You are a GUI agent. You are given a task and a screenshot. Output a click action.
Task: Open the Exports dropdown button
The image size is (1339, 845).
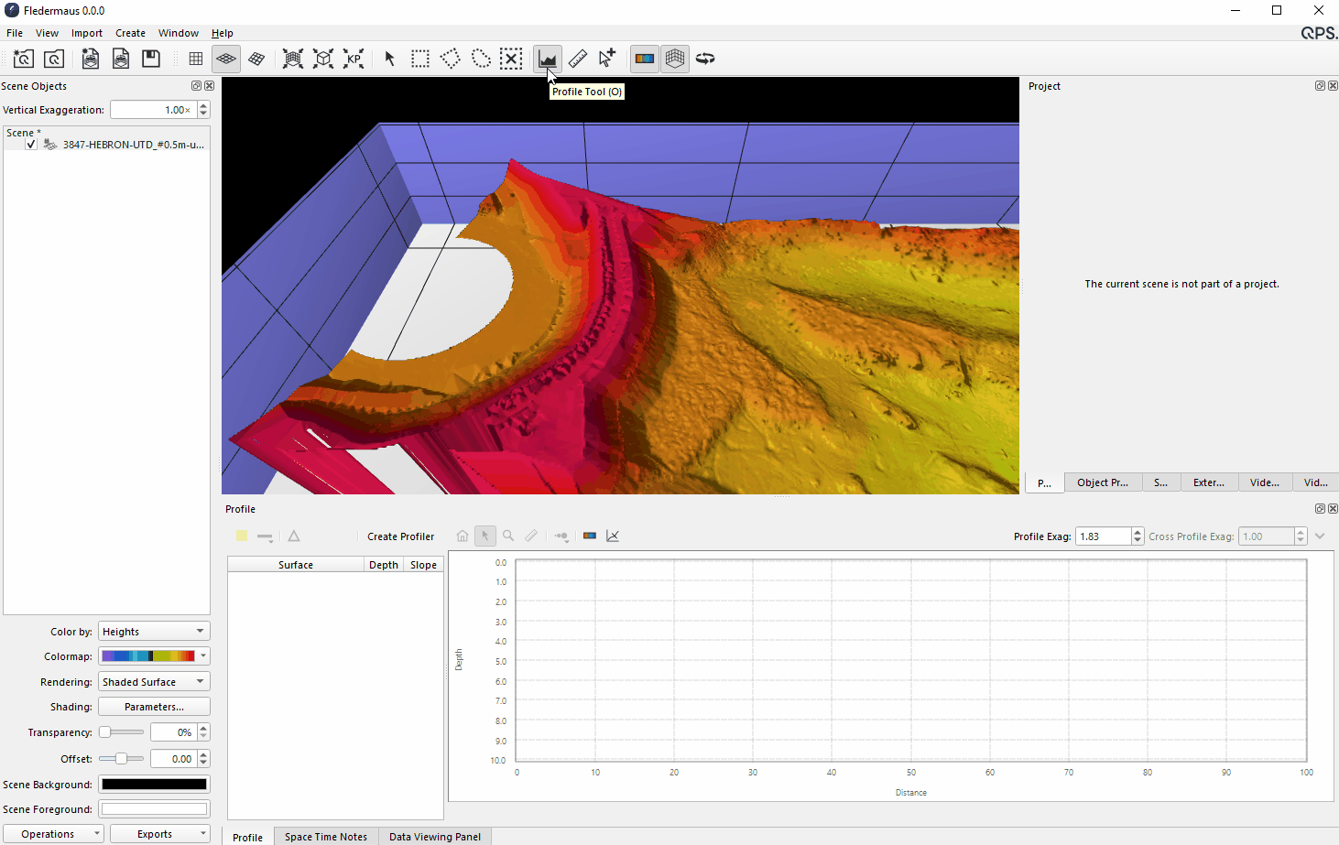159,834
